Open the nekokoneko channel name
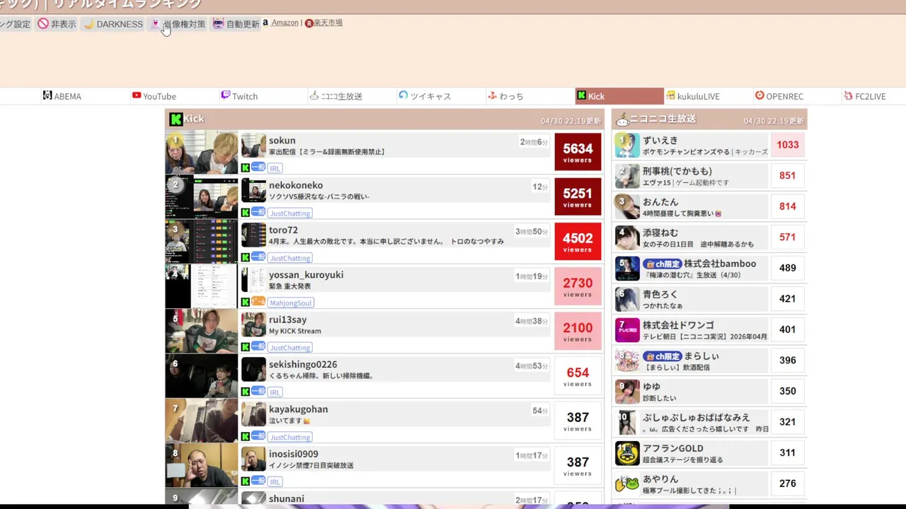906x509 pixels. pyautogui.click(x=296, y=185)
